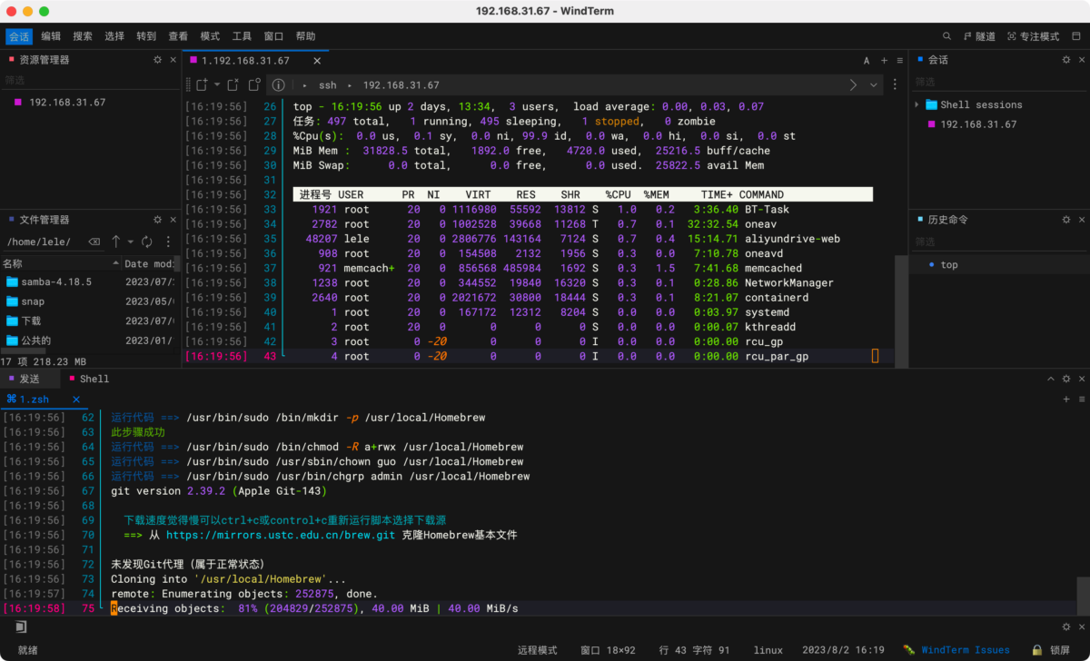Sort by the 名称 column header
Viewport: 1090px width, 661px height.
pos(60,263)
